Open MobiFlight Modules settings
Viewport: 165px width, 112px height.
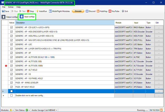pyautogui.click(x=59, y=11)
